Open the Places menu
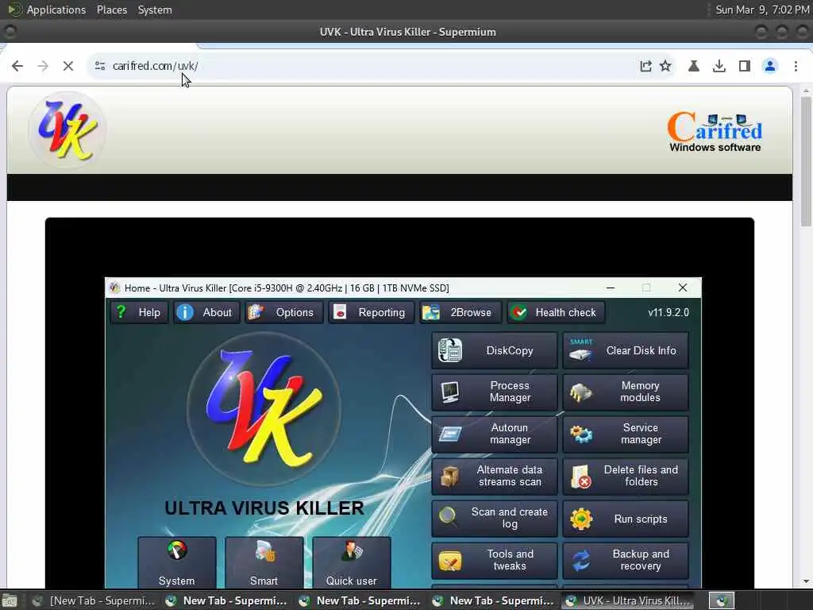Viewport: 813px width, 610px height. (x=111, y=10)
